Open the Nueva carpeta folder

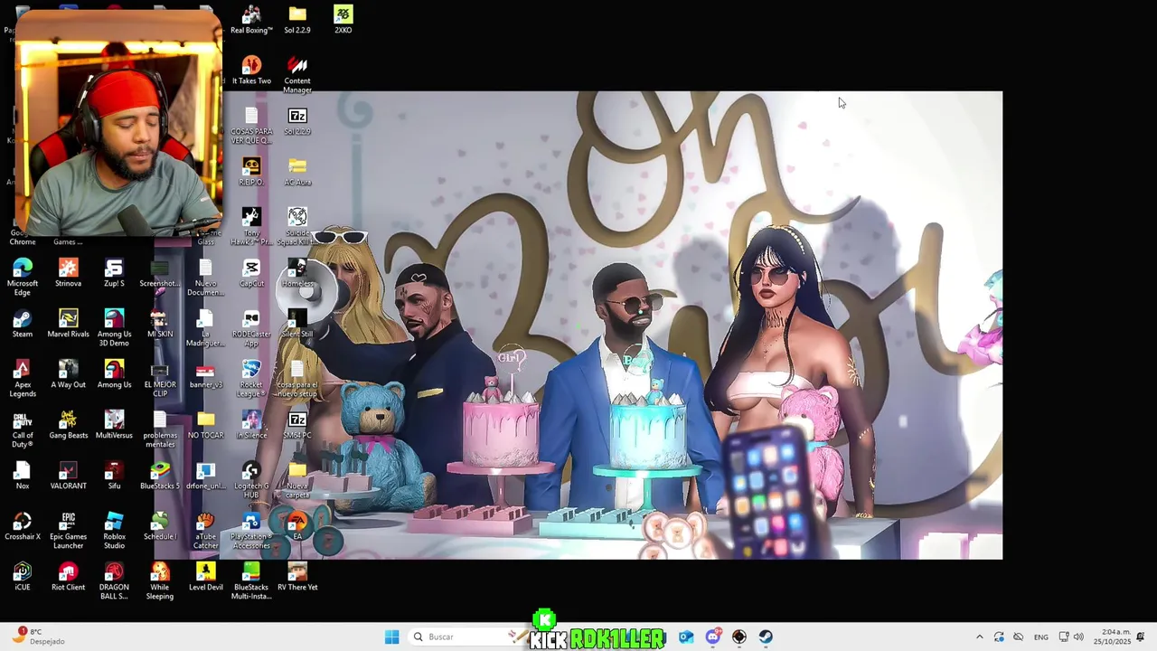coord(297,479)
